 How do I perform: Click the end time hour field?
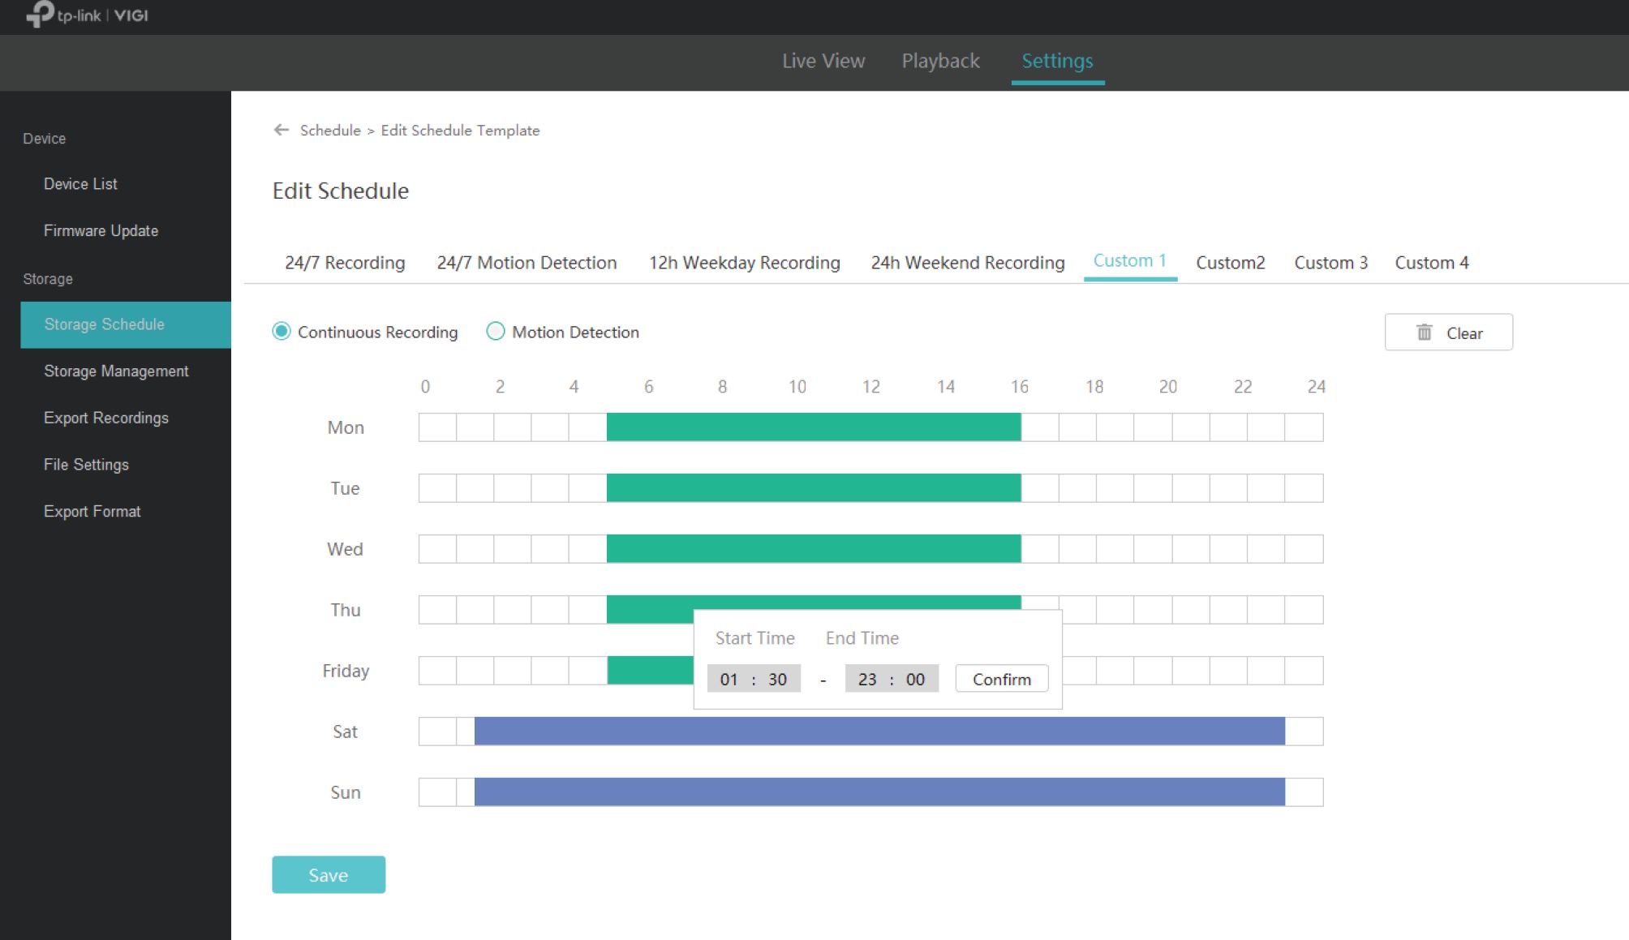click(866, 680)
